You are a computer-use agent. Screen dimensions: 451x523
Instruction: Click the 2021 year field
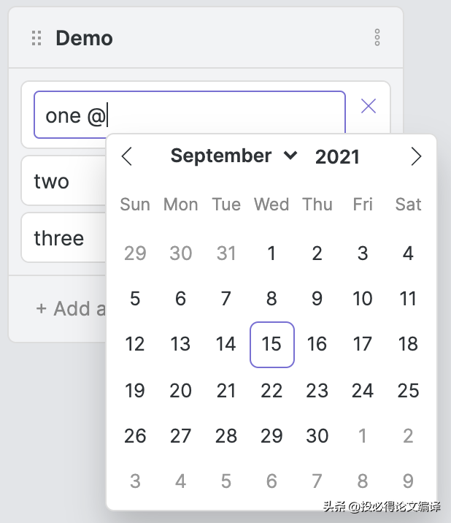tap(337, 156)
